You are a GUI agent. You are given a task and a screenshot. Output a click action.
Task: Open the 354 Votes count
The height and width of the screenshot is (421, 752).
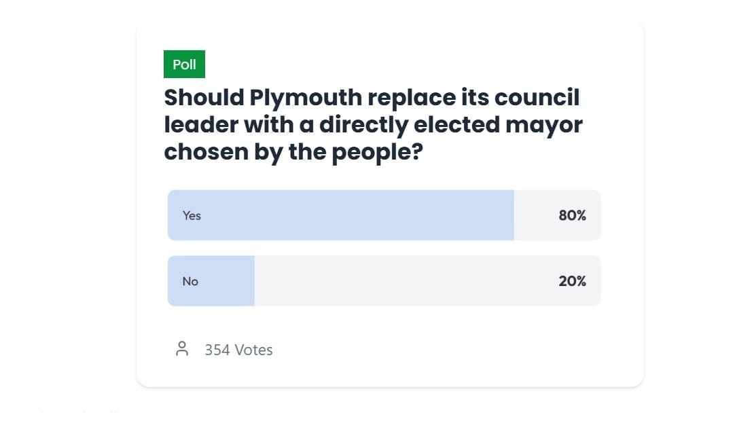pyautogui.click(x=238, y=350)
